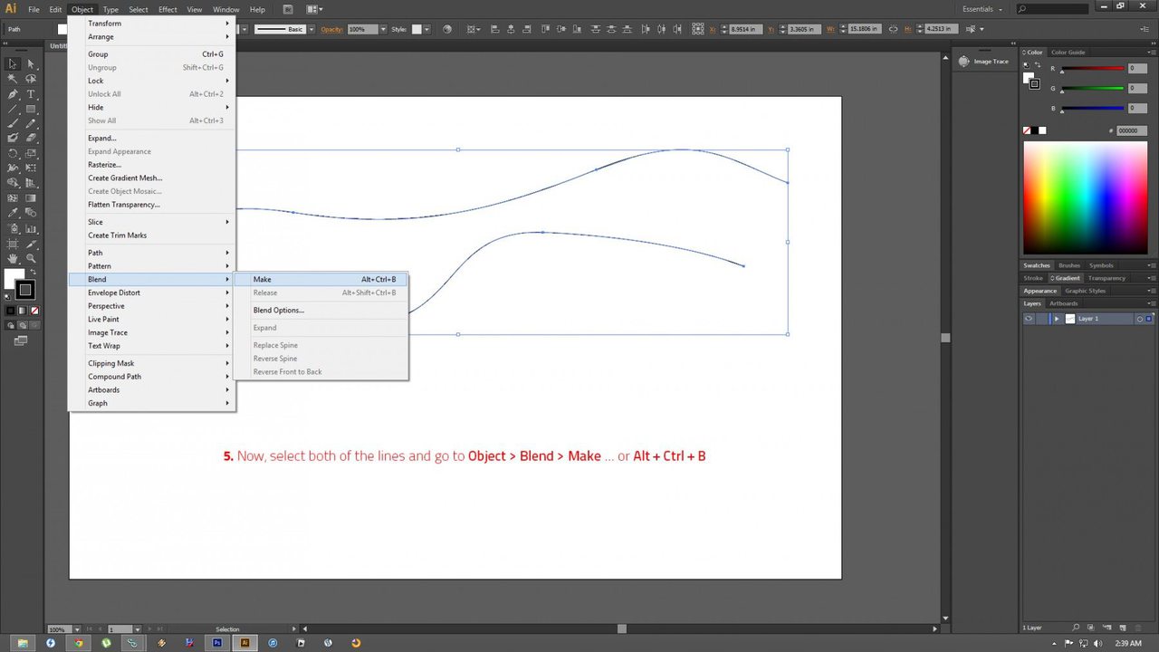The height and width of the screenshot is (652, 1159).
Task: Click the hex color value field
Action: [1132, 130]
